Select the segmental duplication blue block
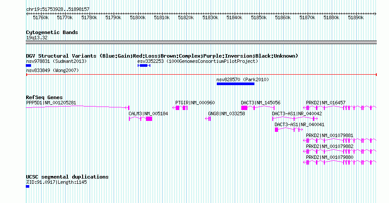 [28, 186]
